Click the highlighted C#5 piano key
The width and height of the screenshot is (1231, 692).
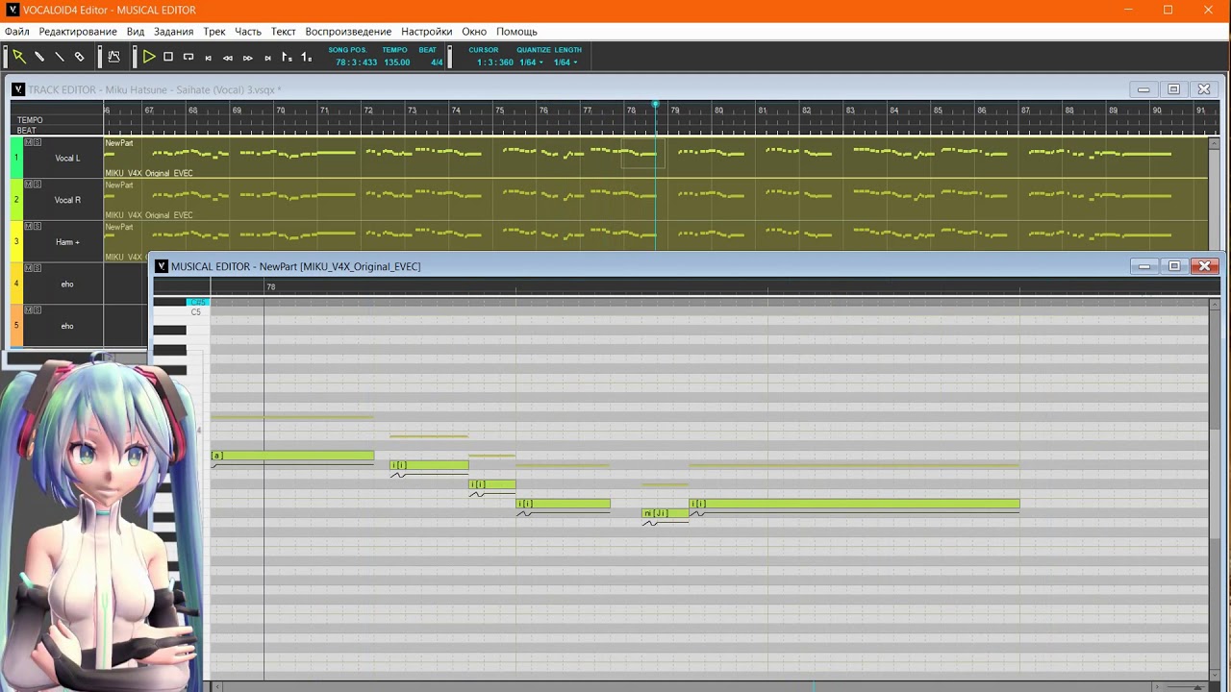click(x=197, y=303)
